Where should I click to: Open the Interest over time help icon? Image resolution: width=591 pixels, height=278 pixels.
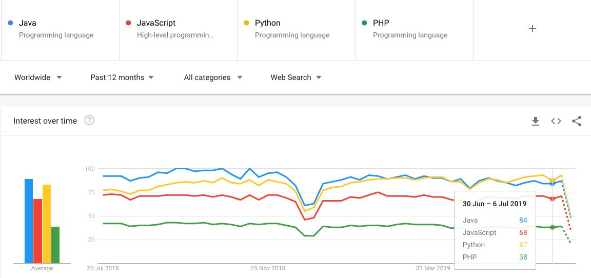click(x=89, y=121)
